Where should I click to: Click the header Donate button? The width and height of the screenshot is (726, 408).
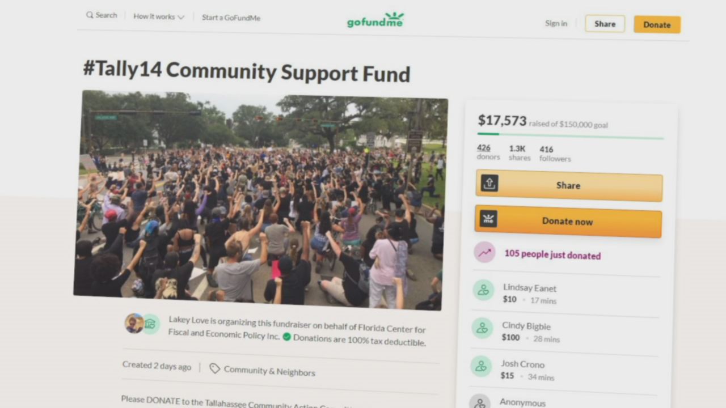tap(657, 24)
